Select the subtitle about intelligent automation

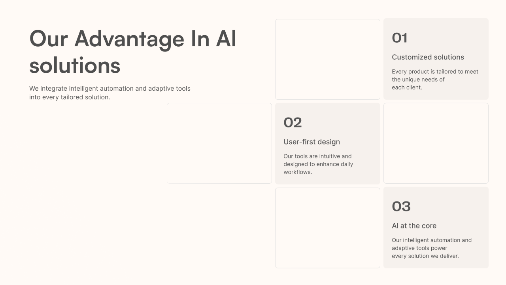point(110,93)
